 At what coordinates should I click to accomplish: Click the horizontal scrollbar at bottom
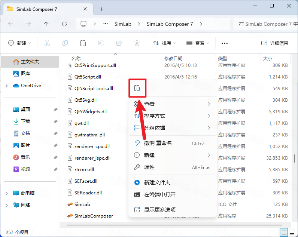click(174, 225)
